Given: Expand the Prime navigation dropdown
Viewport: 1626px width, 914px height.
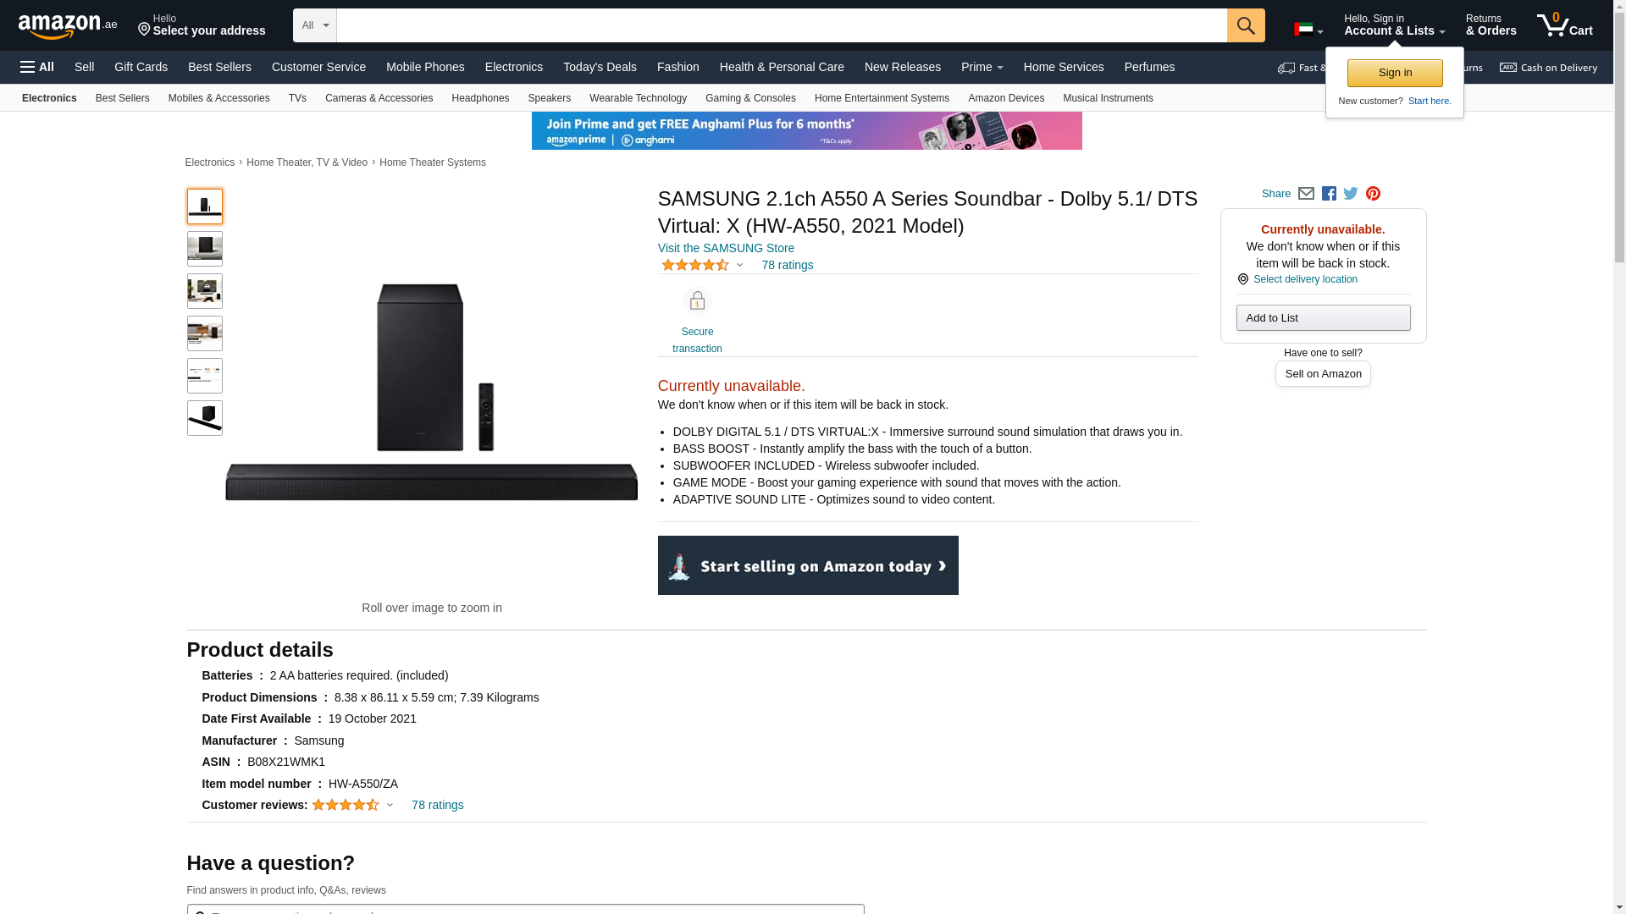Looking at the screenshot, I should tap(982, 67).
